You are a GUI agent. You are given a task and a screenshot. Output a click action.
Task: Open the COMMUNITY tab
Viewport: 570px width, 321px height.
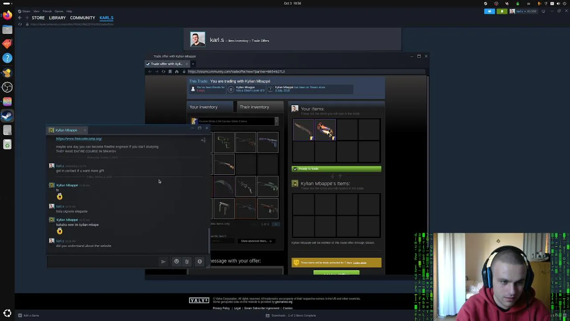82,18
